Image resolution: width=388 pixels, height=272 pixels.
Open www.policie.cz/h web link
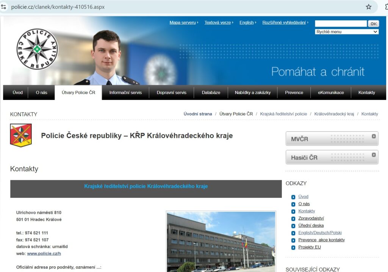pos(44,253)
